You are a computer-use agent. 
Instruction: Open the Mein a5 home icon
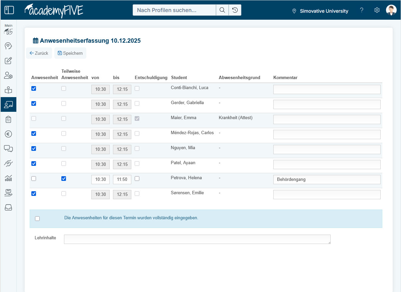(x=8, y=30)
